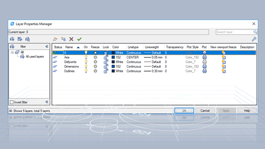Screen dimensions: 265x149
Task: Turn off the Outlines layer light bulb
Action: coord(86,71)
